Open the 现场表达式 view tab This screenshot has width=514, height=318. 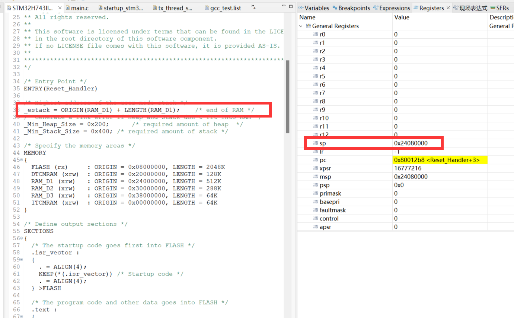coord(470,8)
